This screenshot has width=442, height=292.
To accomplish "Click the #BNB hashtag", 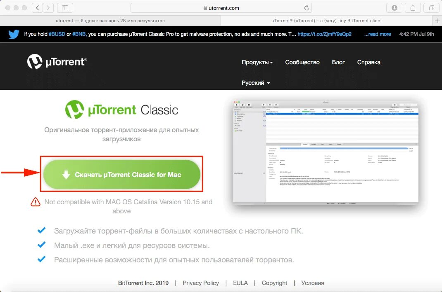I will pos(79,34).
